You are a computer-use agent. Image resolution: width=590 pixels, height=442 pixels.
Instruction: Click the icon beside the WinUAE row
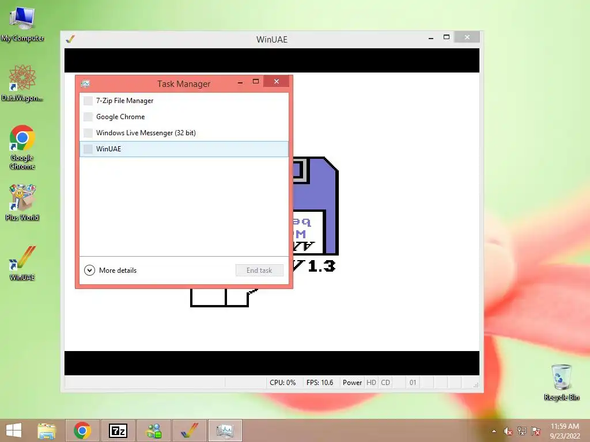pos(88,149)
